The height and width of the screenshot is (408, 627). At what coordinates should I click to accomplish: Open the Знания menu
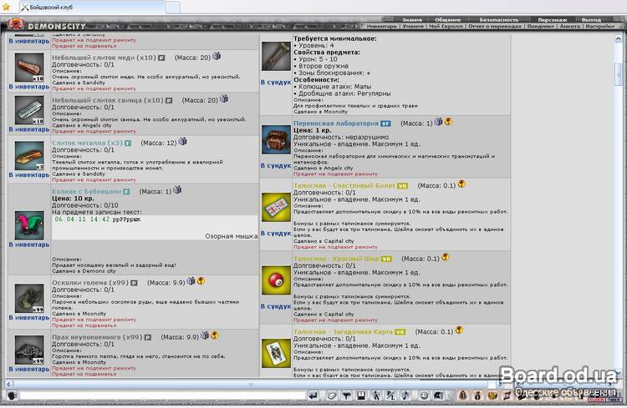click(412, 19)
